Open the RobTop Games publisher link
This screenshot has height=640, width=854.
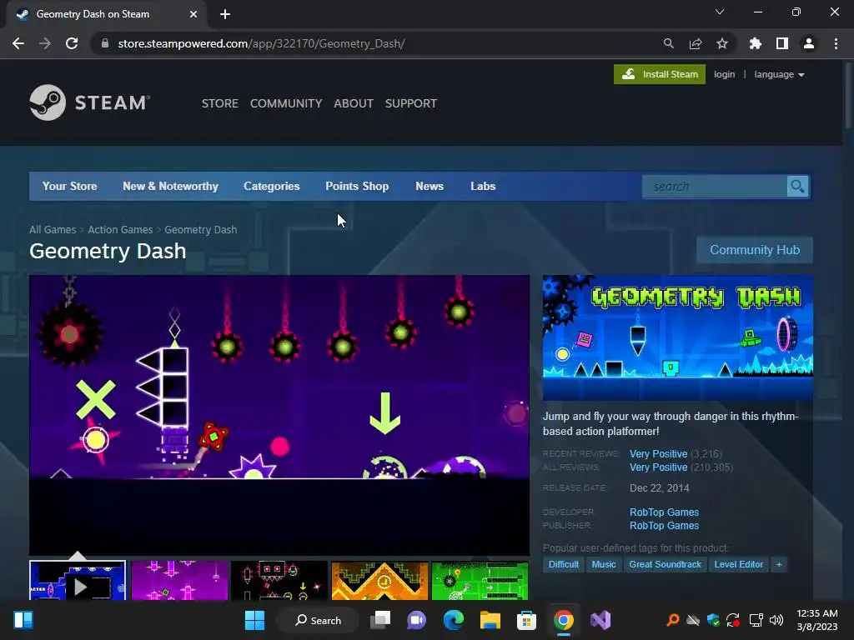pos(664,526)
